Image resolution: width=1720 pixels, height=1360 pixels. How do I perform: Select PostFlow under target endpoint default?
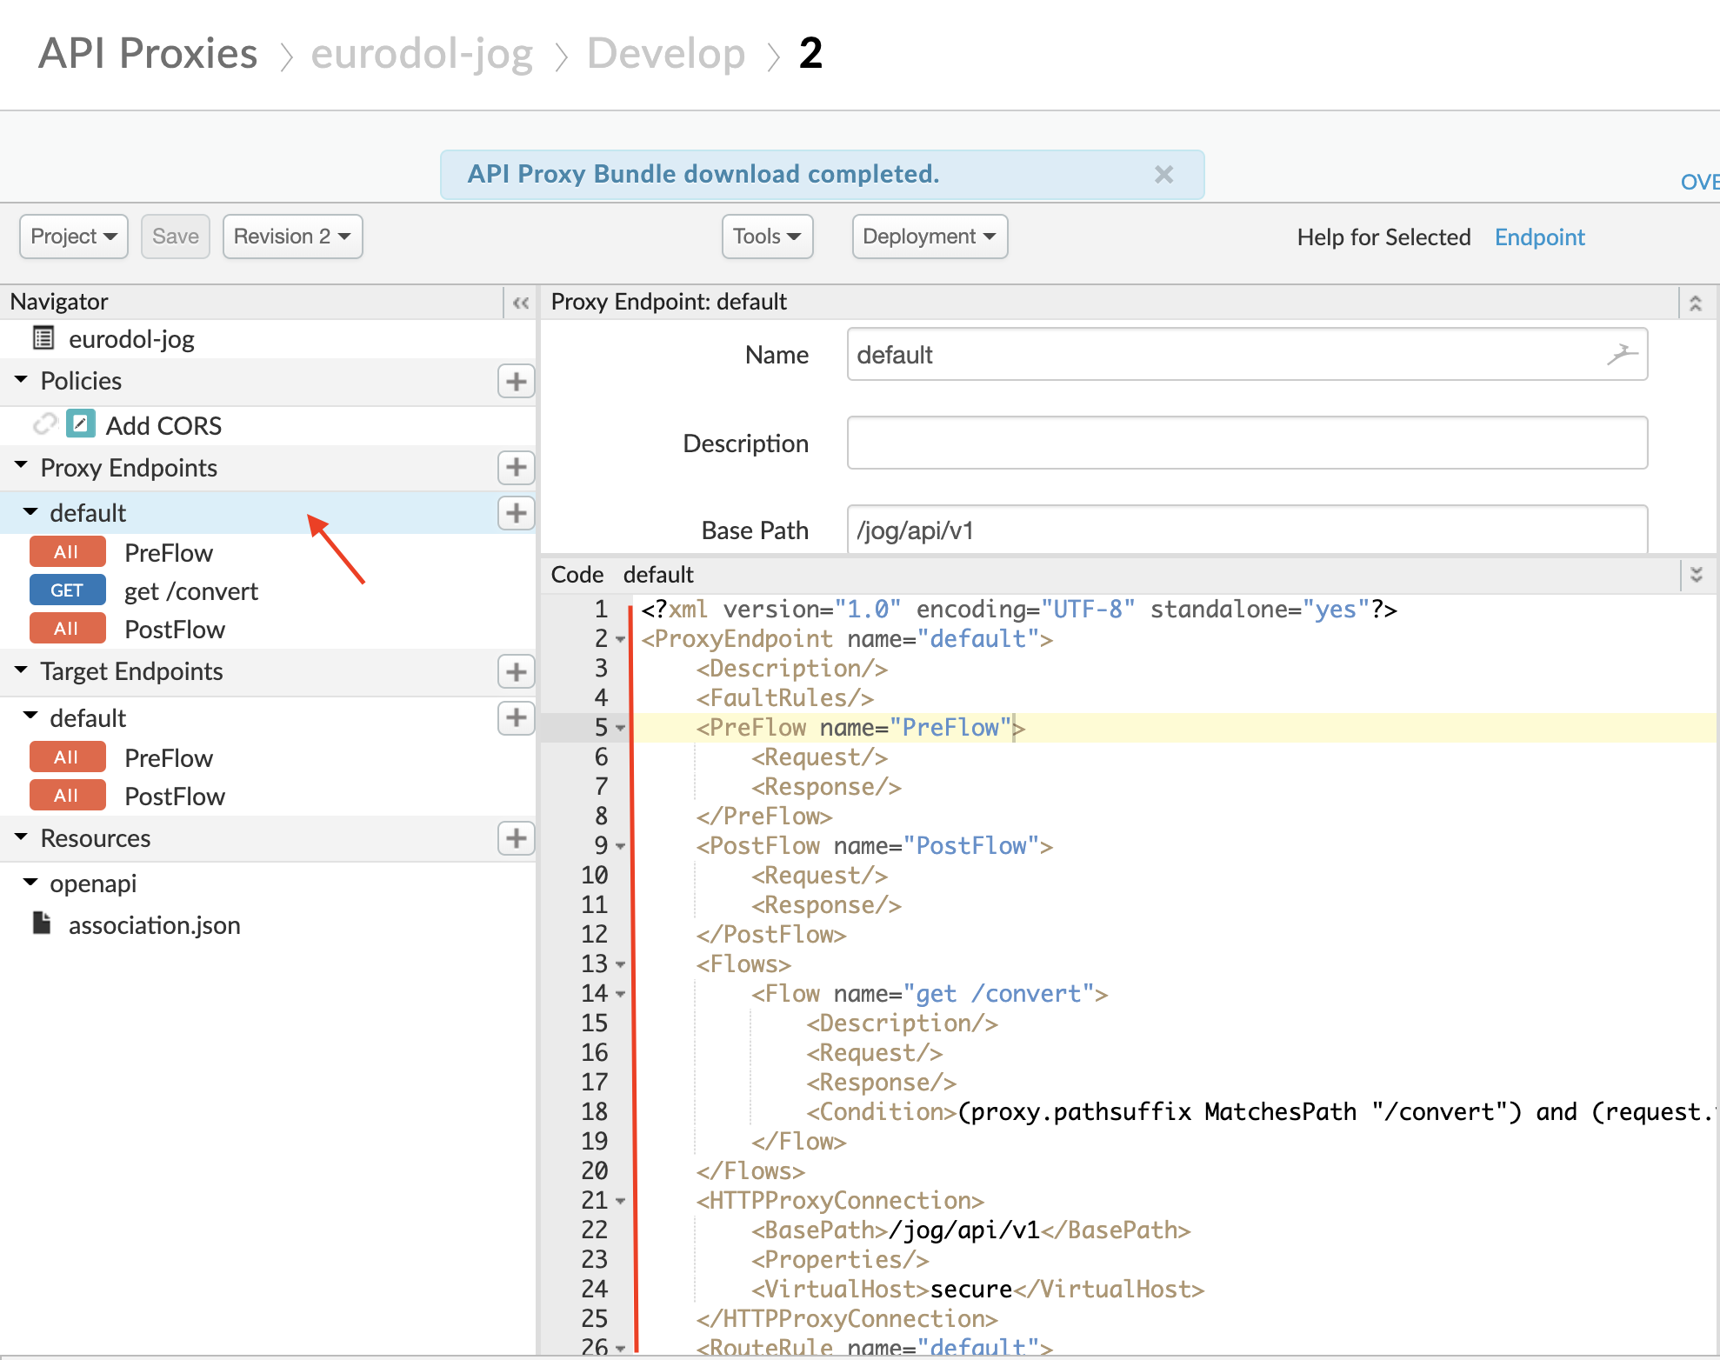tap(175, 797)
